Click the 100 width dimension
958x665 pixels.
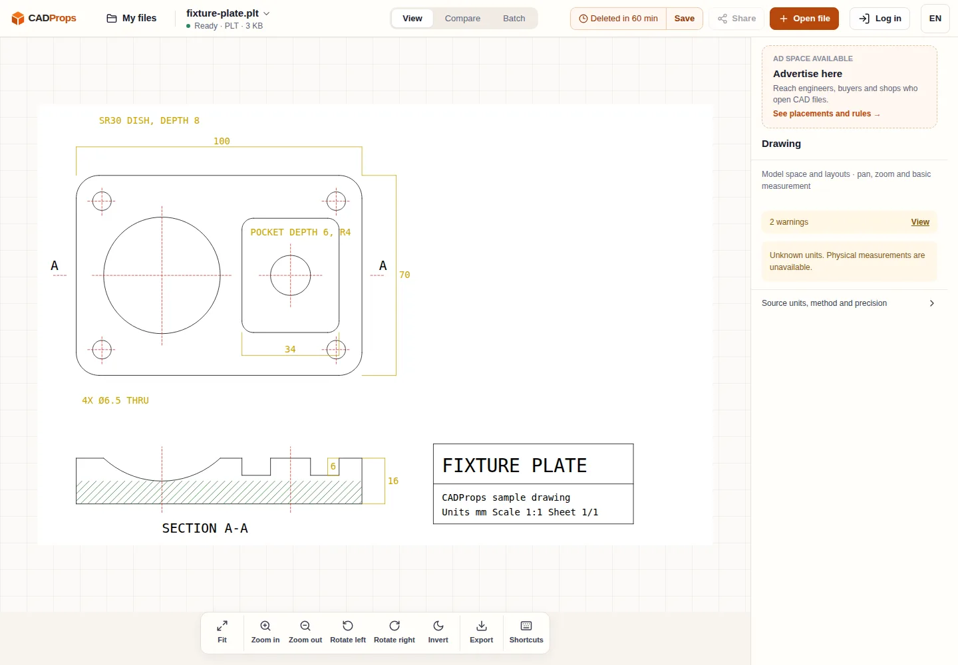coord(222,141)
